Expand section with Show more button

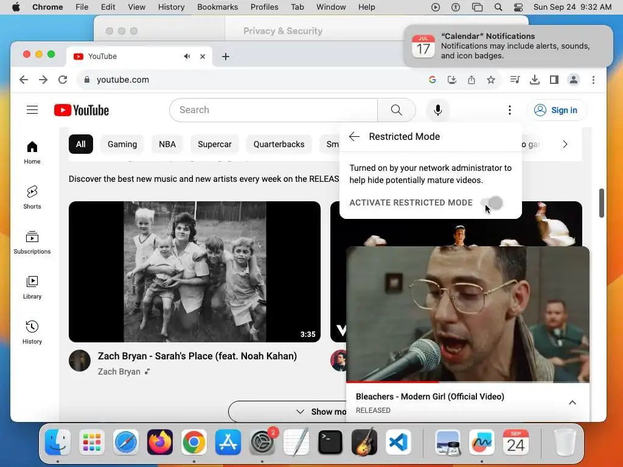click(287, 412)
